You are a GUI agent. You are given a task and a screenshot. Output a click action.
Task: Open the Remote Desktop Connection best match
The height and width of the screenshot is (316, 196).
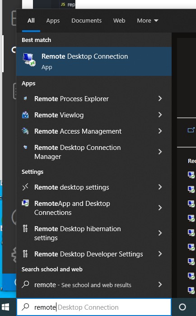pos(94,61)
